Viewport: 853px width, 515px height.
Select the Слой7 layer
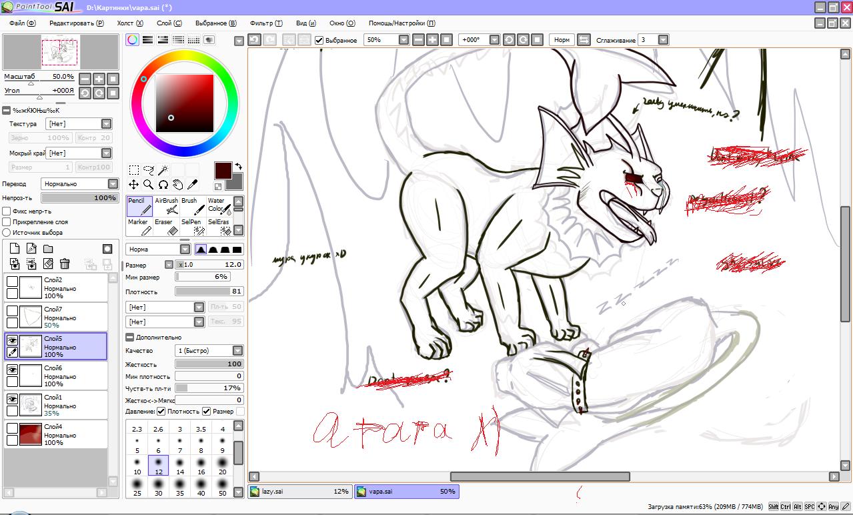click(56, 317)
